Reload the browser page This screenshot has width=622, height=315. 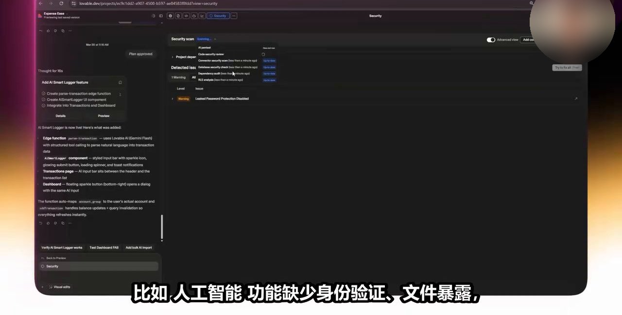(x=61, y=3)
